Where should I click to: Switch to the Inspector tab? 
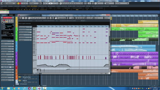pos(4,15)
